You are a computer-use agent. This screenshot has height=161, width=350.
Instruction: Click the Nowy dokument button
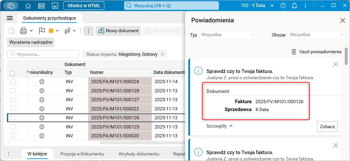pyautogui.click(x=119, y=31)
